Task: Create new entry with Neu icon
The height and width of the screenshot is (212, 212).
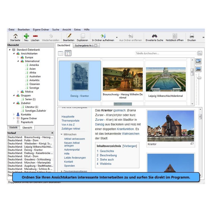Action: (26, 36)
